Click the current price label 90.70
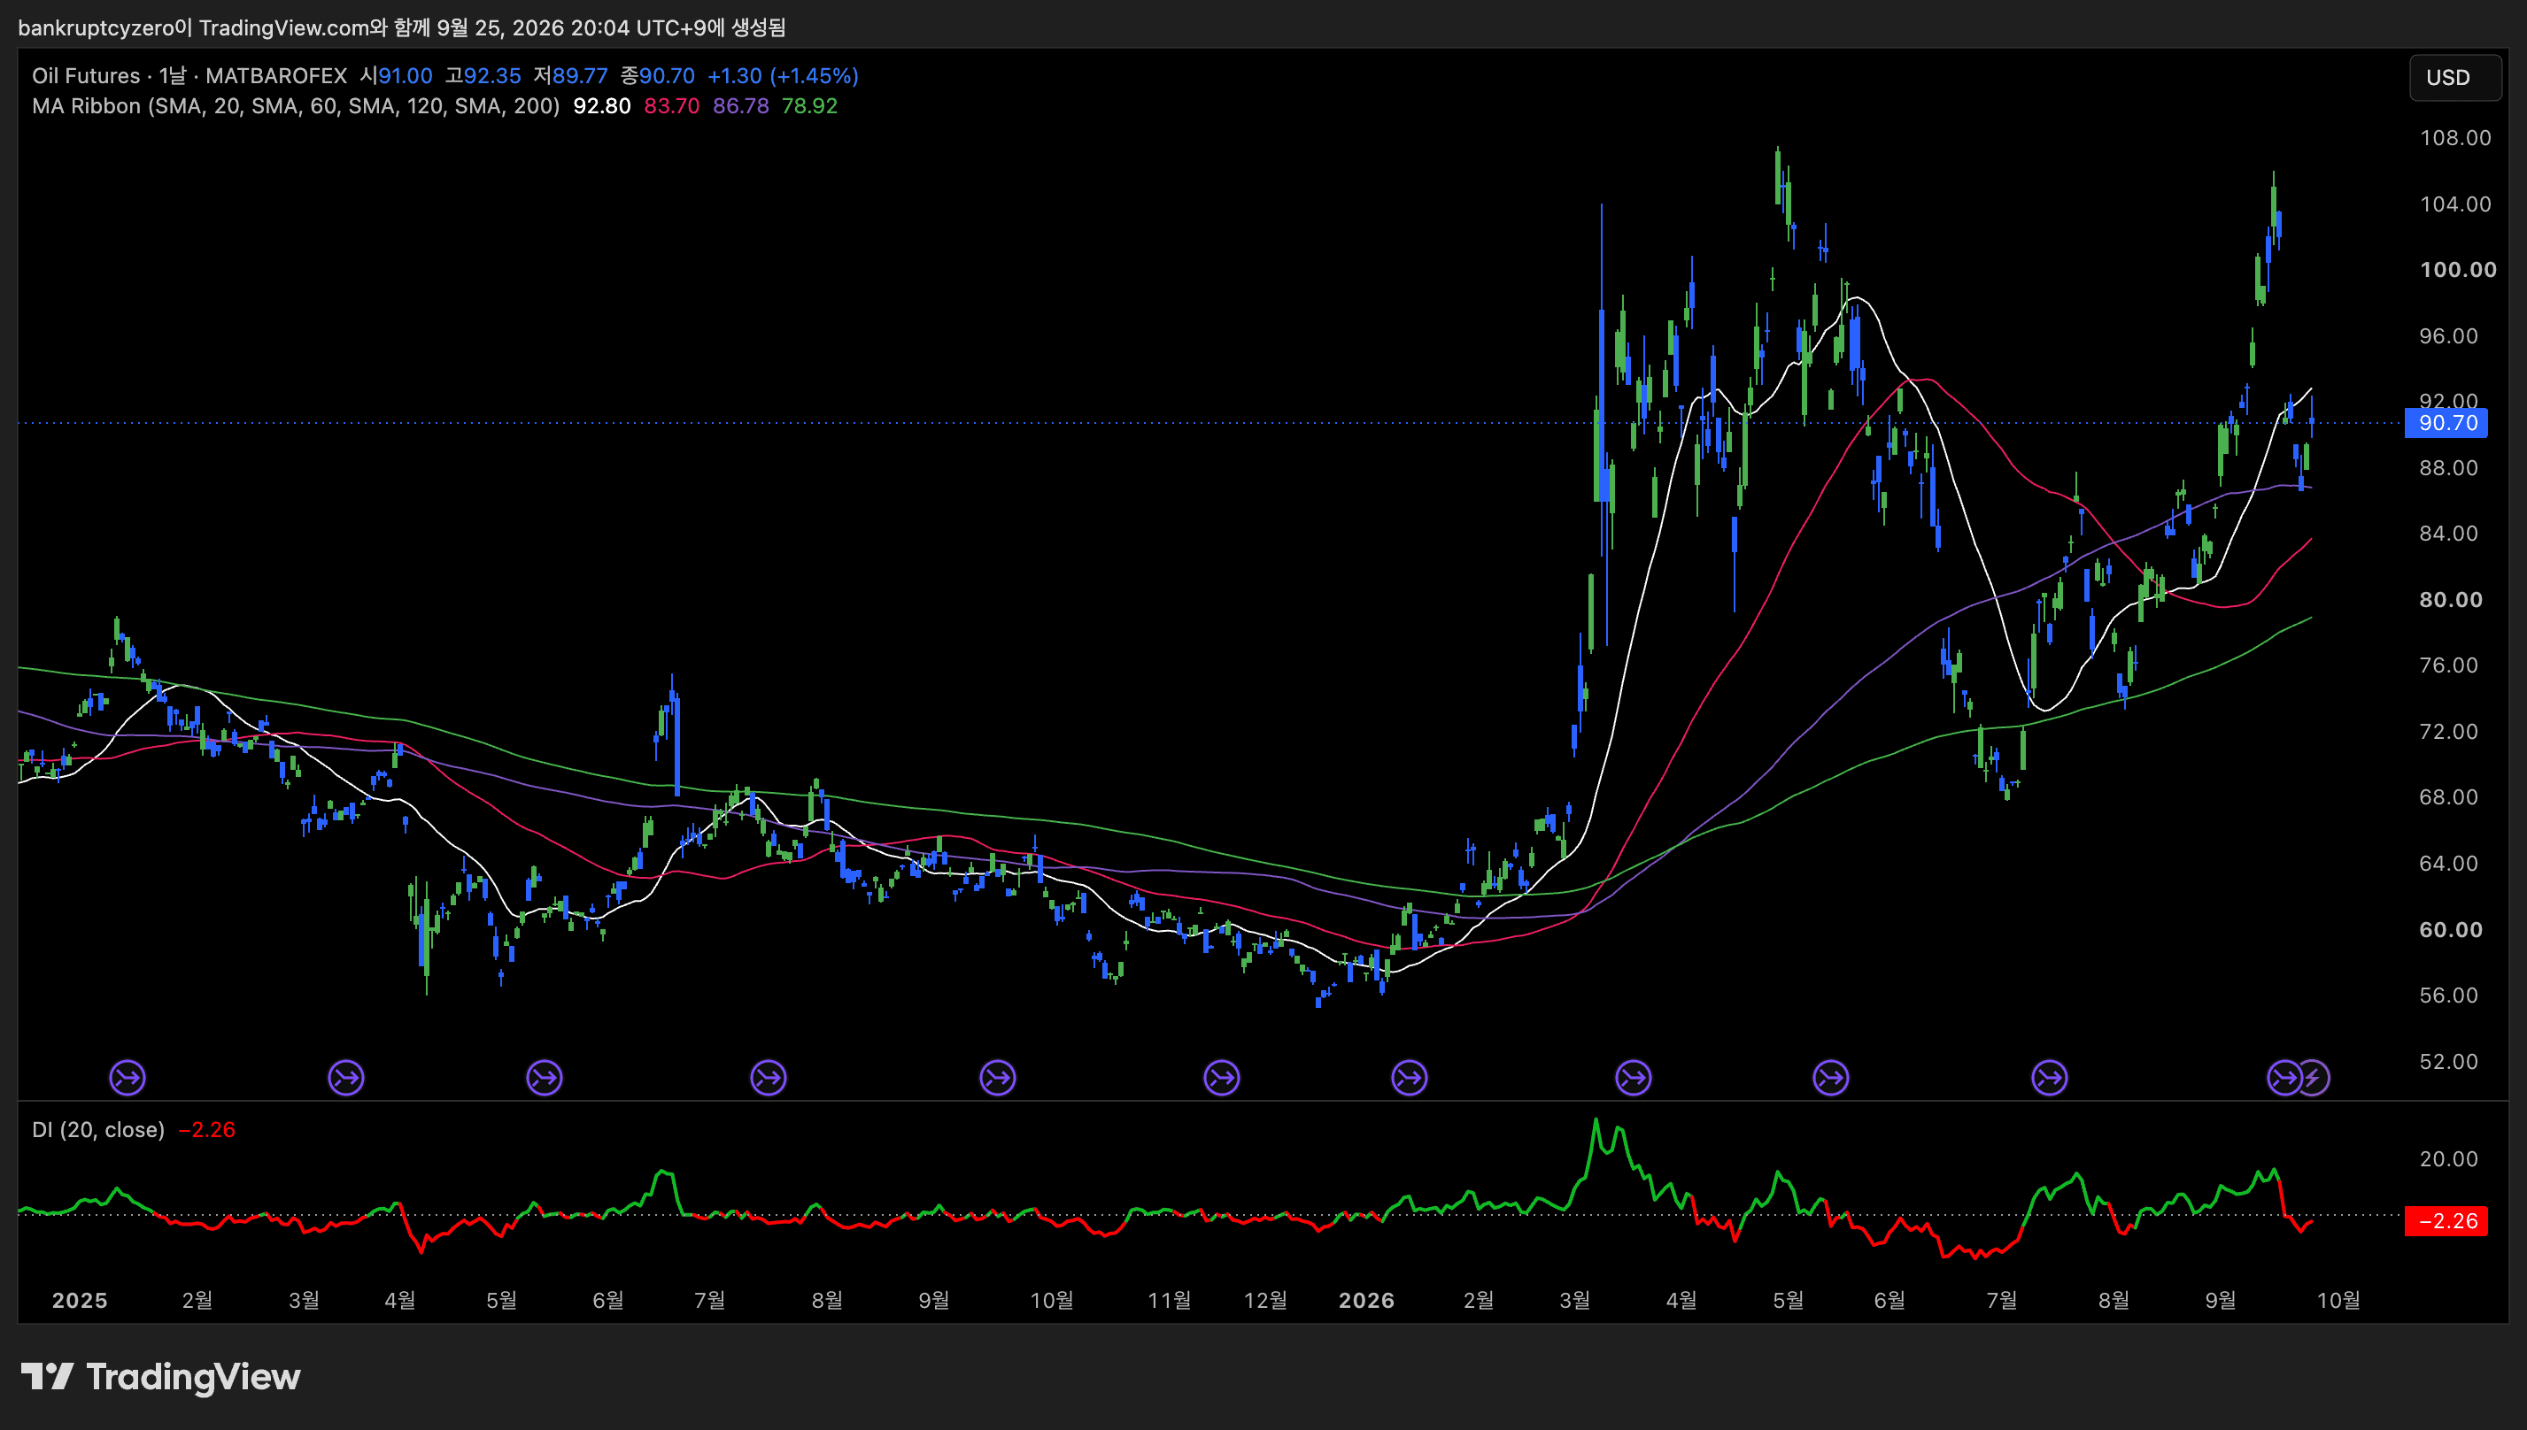This screenshot has height=1430, width=2527. 2446,423
